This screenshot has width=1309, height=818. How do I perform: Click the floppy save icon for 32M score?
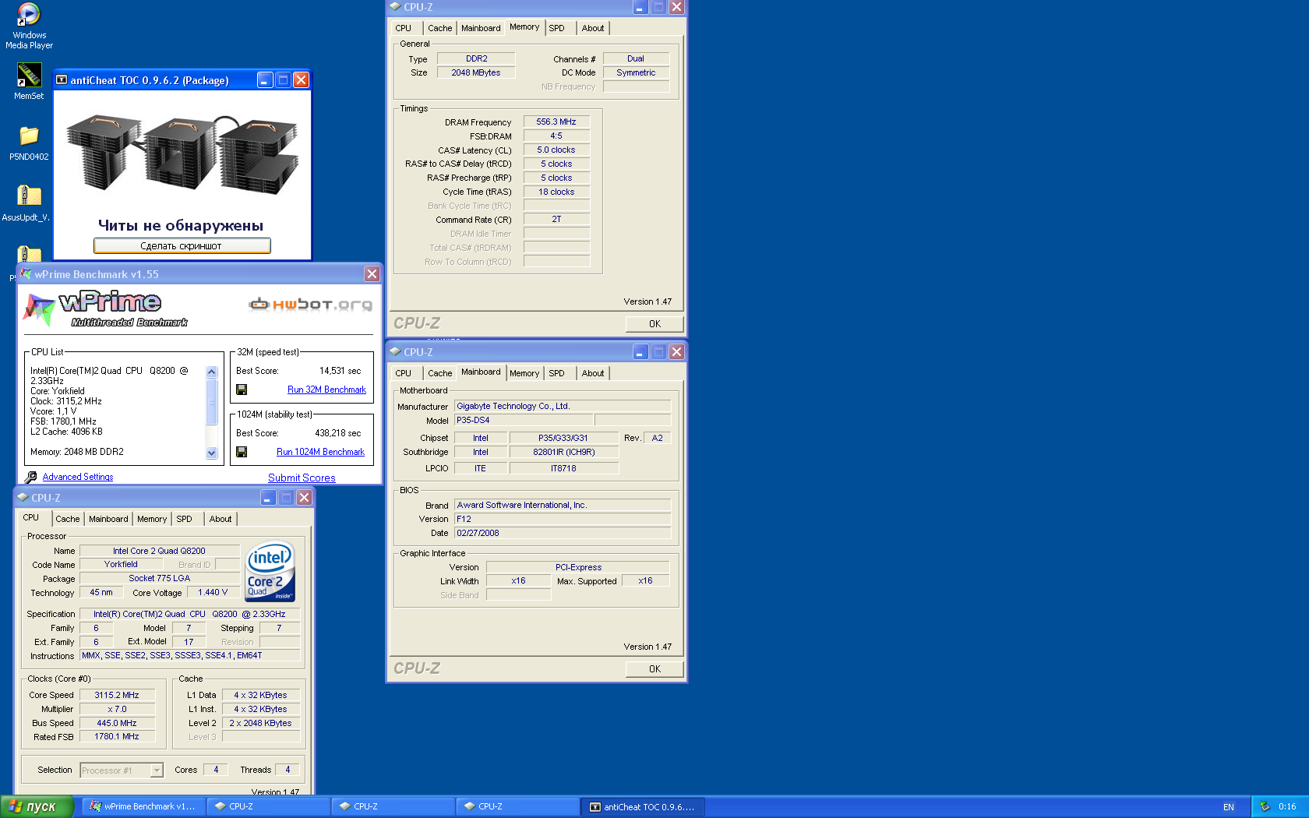(x=242, y=390)
